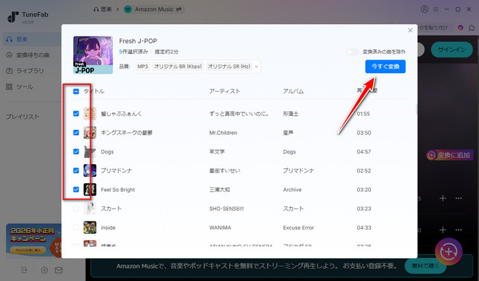This screenshot has width=479, height=281.
Task: Click the オリジナル BR (Kbps) tag
Action: (178, 66)
